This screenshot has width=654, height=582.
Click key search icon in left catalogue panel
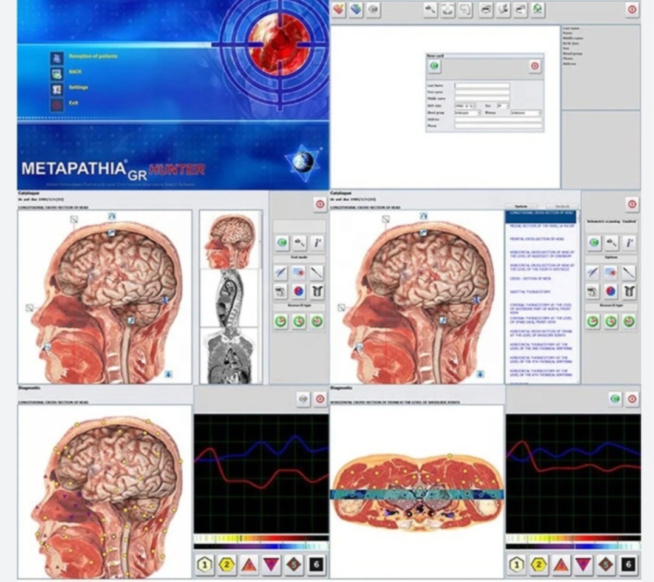pos(299,242)
